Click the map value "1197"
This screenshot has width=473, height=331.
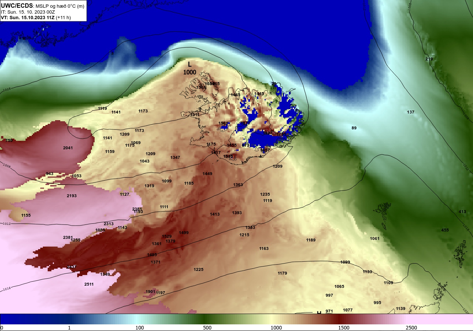point(160,293)
